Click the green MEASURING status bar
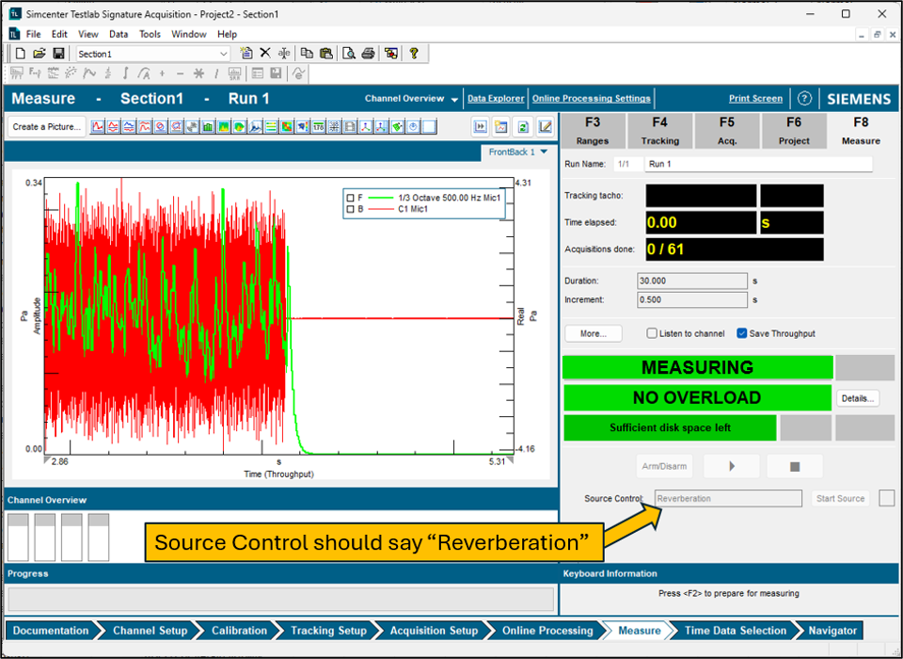Screen dimensions: 903x659 coord(697,367)
